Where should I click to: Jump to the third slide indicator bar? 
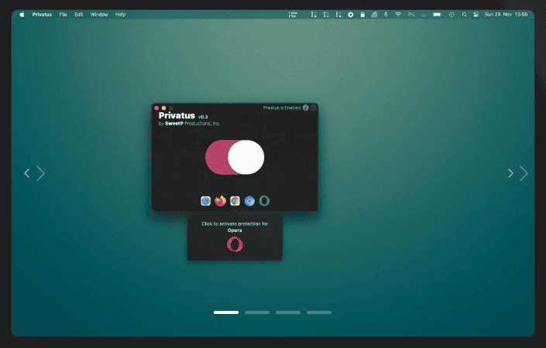pyautogui.click(x=288, y=312)
